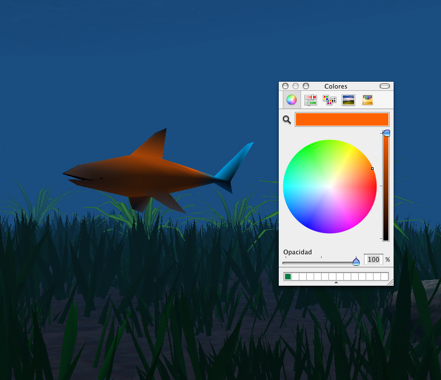The image size is (441, 380).
Task: Click the opacity percentage field showing 100
Action: [x=373, y=259]
